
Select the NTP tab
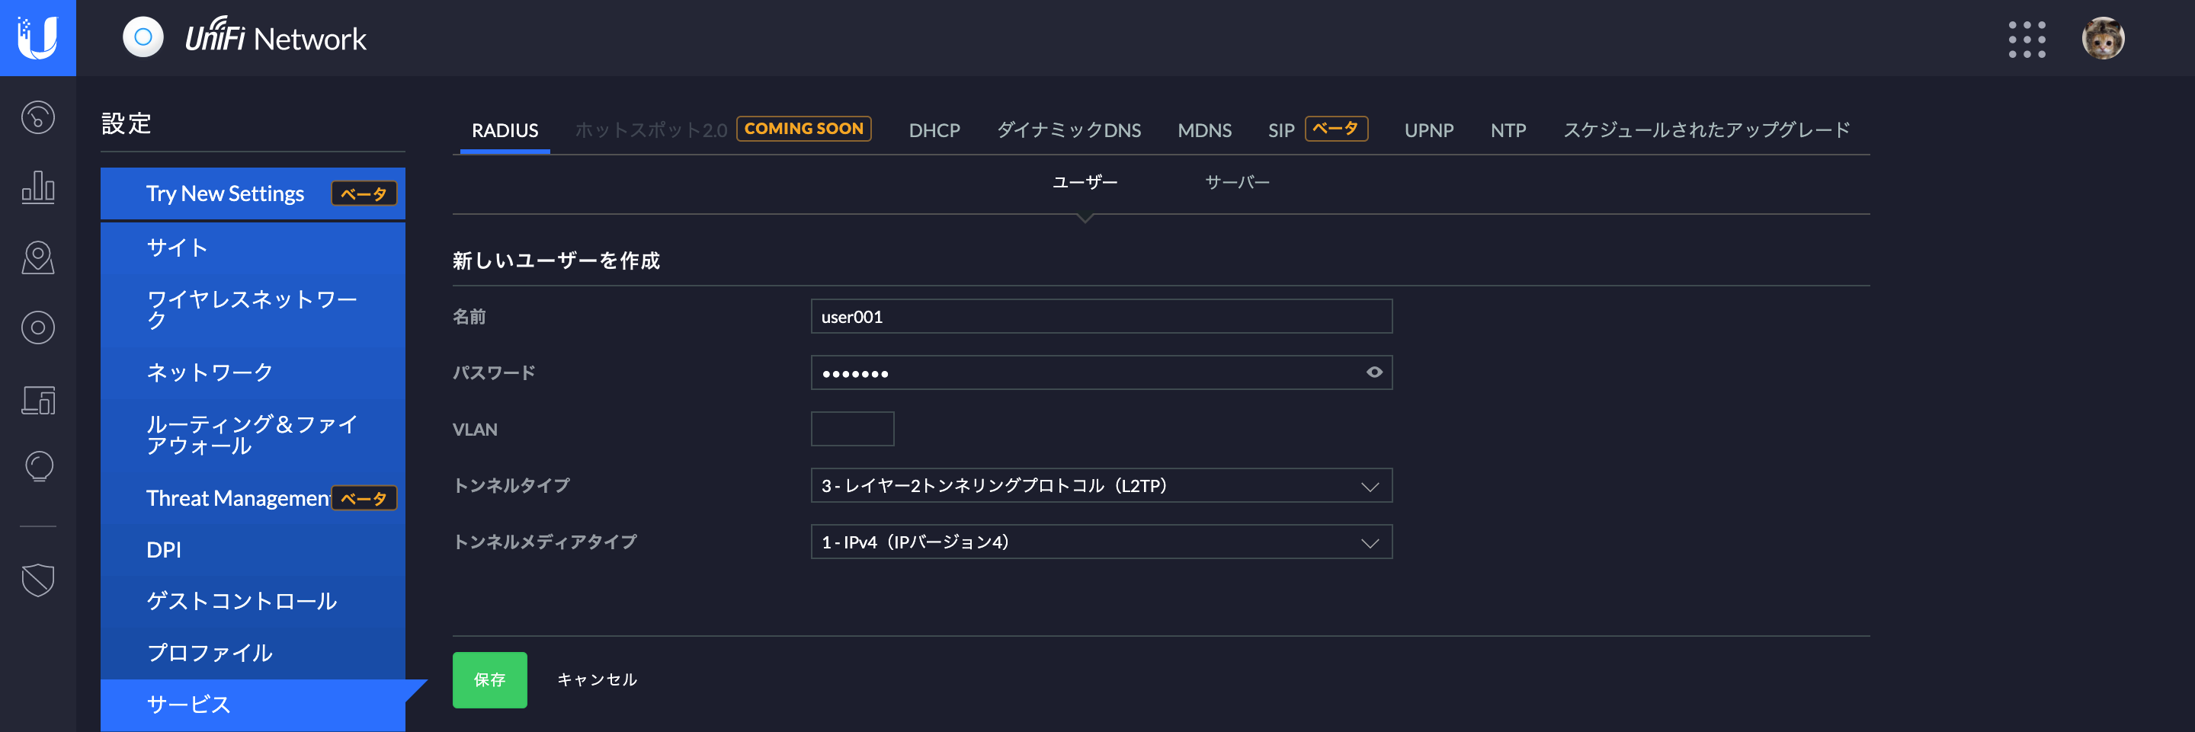(1508, 130)
